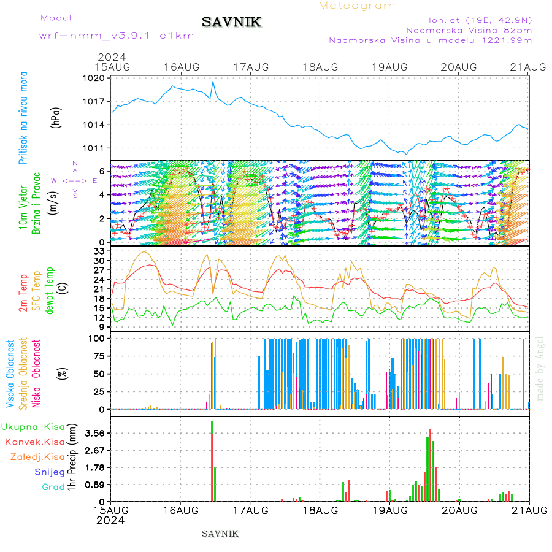Image resolution: width=552 pixels, height=552 pixels.
Task: Click the 30 temperature tick value
Action: coord(99,261)
